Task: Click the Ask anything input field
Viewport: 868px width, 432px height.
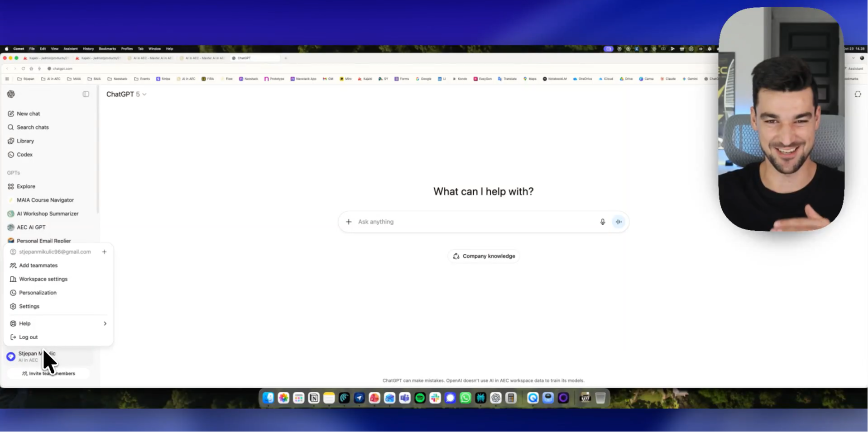Action: point(475,222)
